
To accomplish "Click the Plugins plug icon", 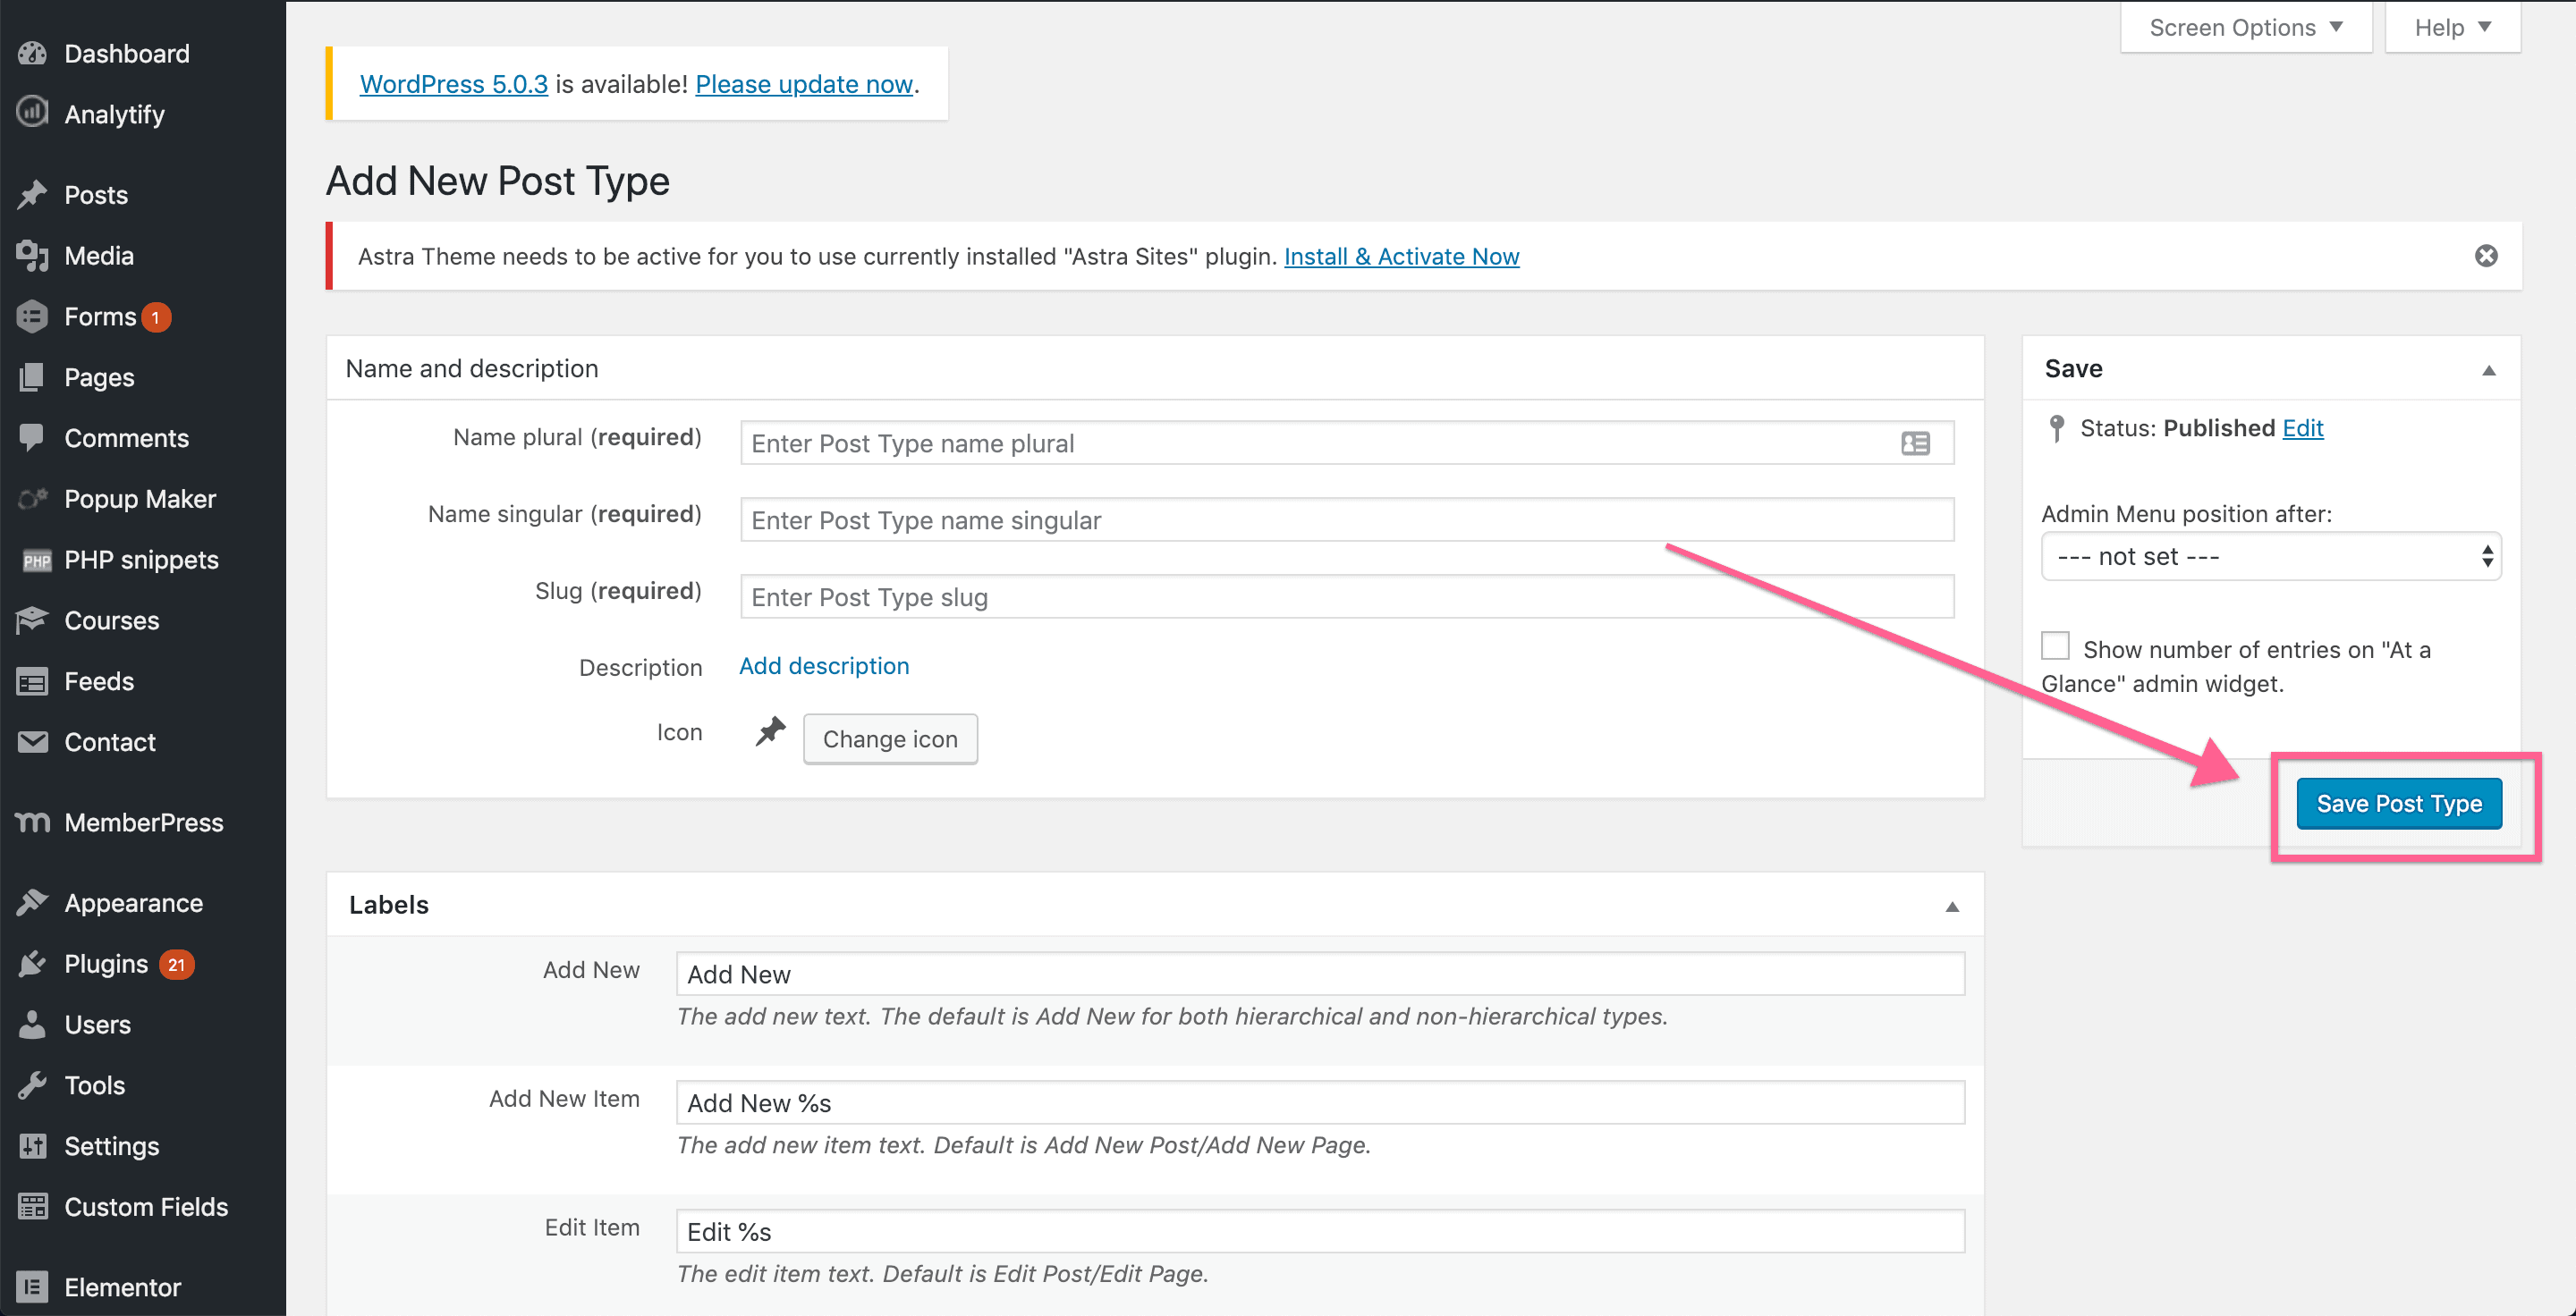I will (x=33, y=965).
